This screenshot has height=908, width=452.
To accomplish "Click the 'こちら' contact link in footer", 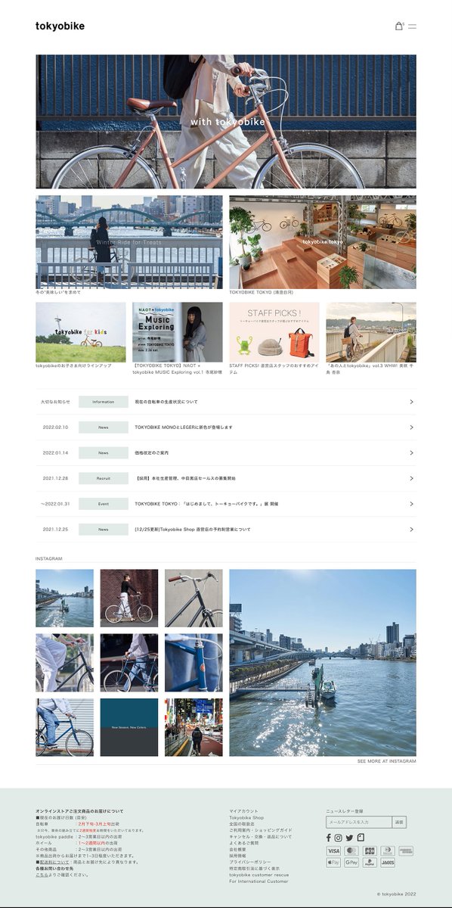I will [x=42, y=875].
